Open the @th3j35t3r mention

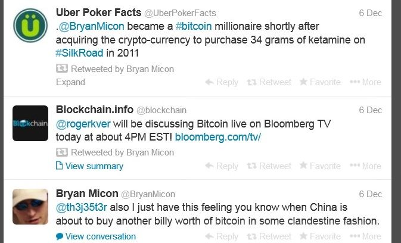[x=81, y=207]
